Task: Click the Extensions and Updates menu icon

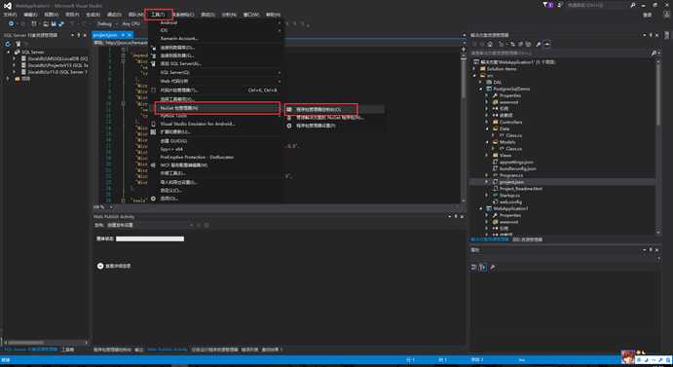Action: 153,131
